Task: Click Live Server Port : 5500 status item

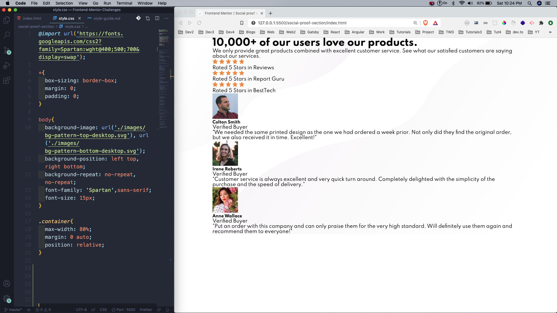Action: (124, 310)
